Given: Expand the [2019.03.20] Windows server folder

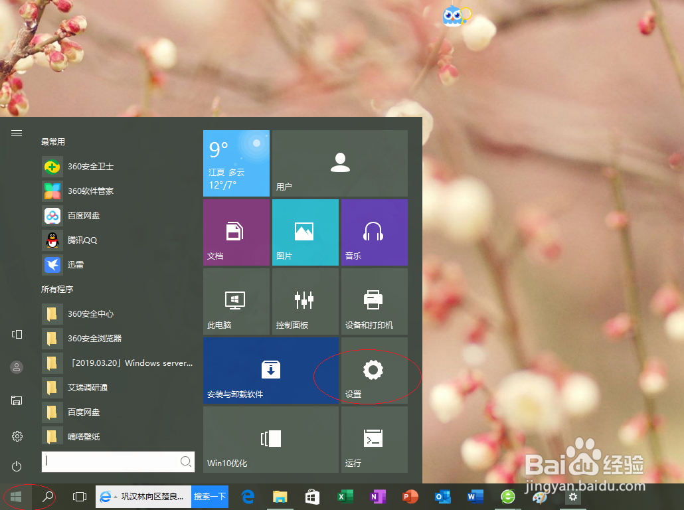Looking at the screenshot, I should pos(118,363).
